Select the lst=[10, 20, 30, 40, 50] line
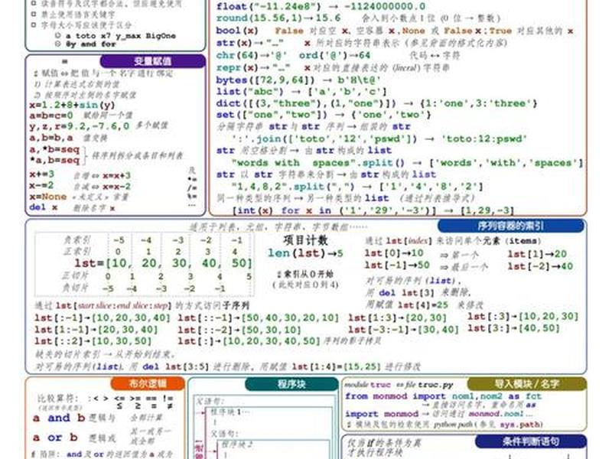612x459 pixels. (x=164, y=263)
